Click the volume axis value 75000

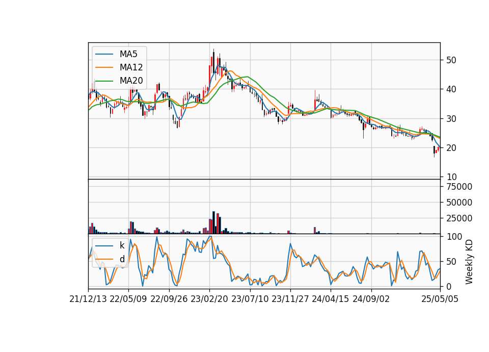point(459,187)
